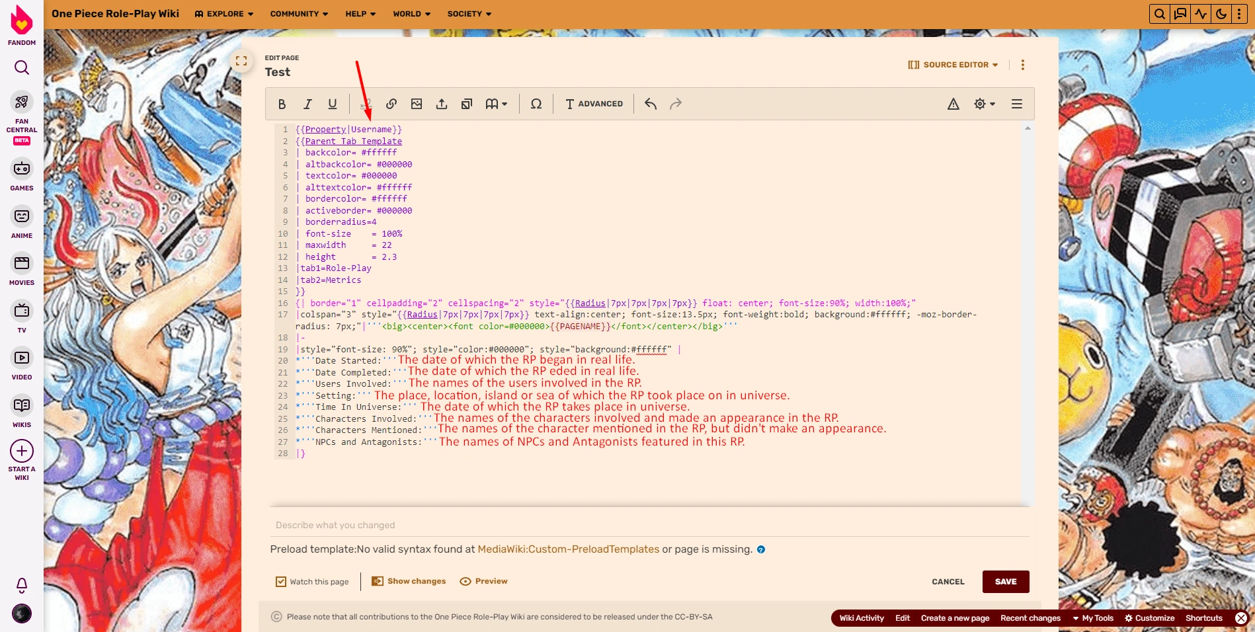Open the Wikis section
Viewport: 1255px width, 632px height.
(22, 412)
